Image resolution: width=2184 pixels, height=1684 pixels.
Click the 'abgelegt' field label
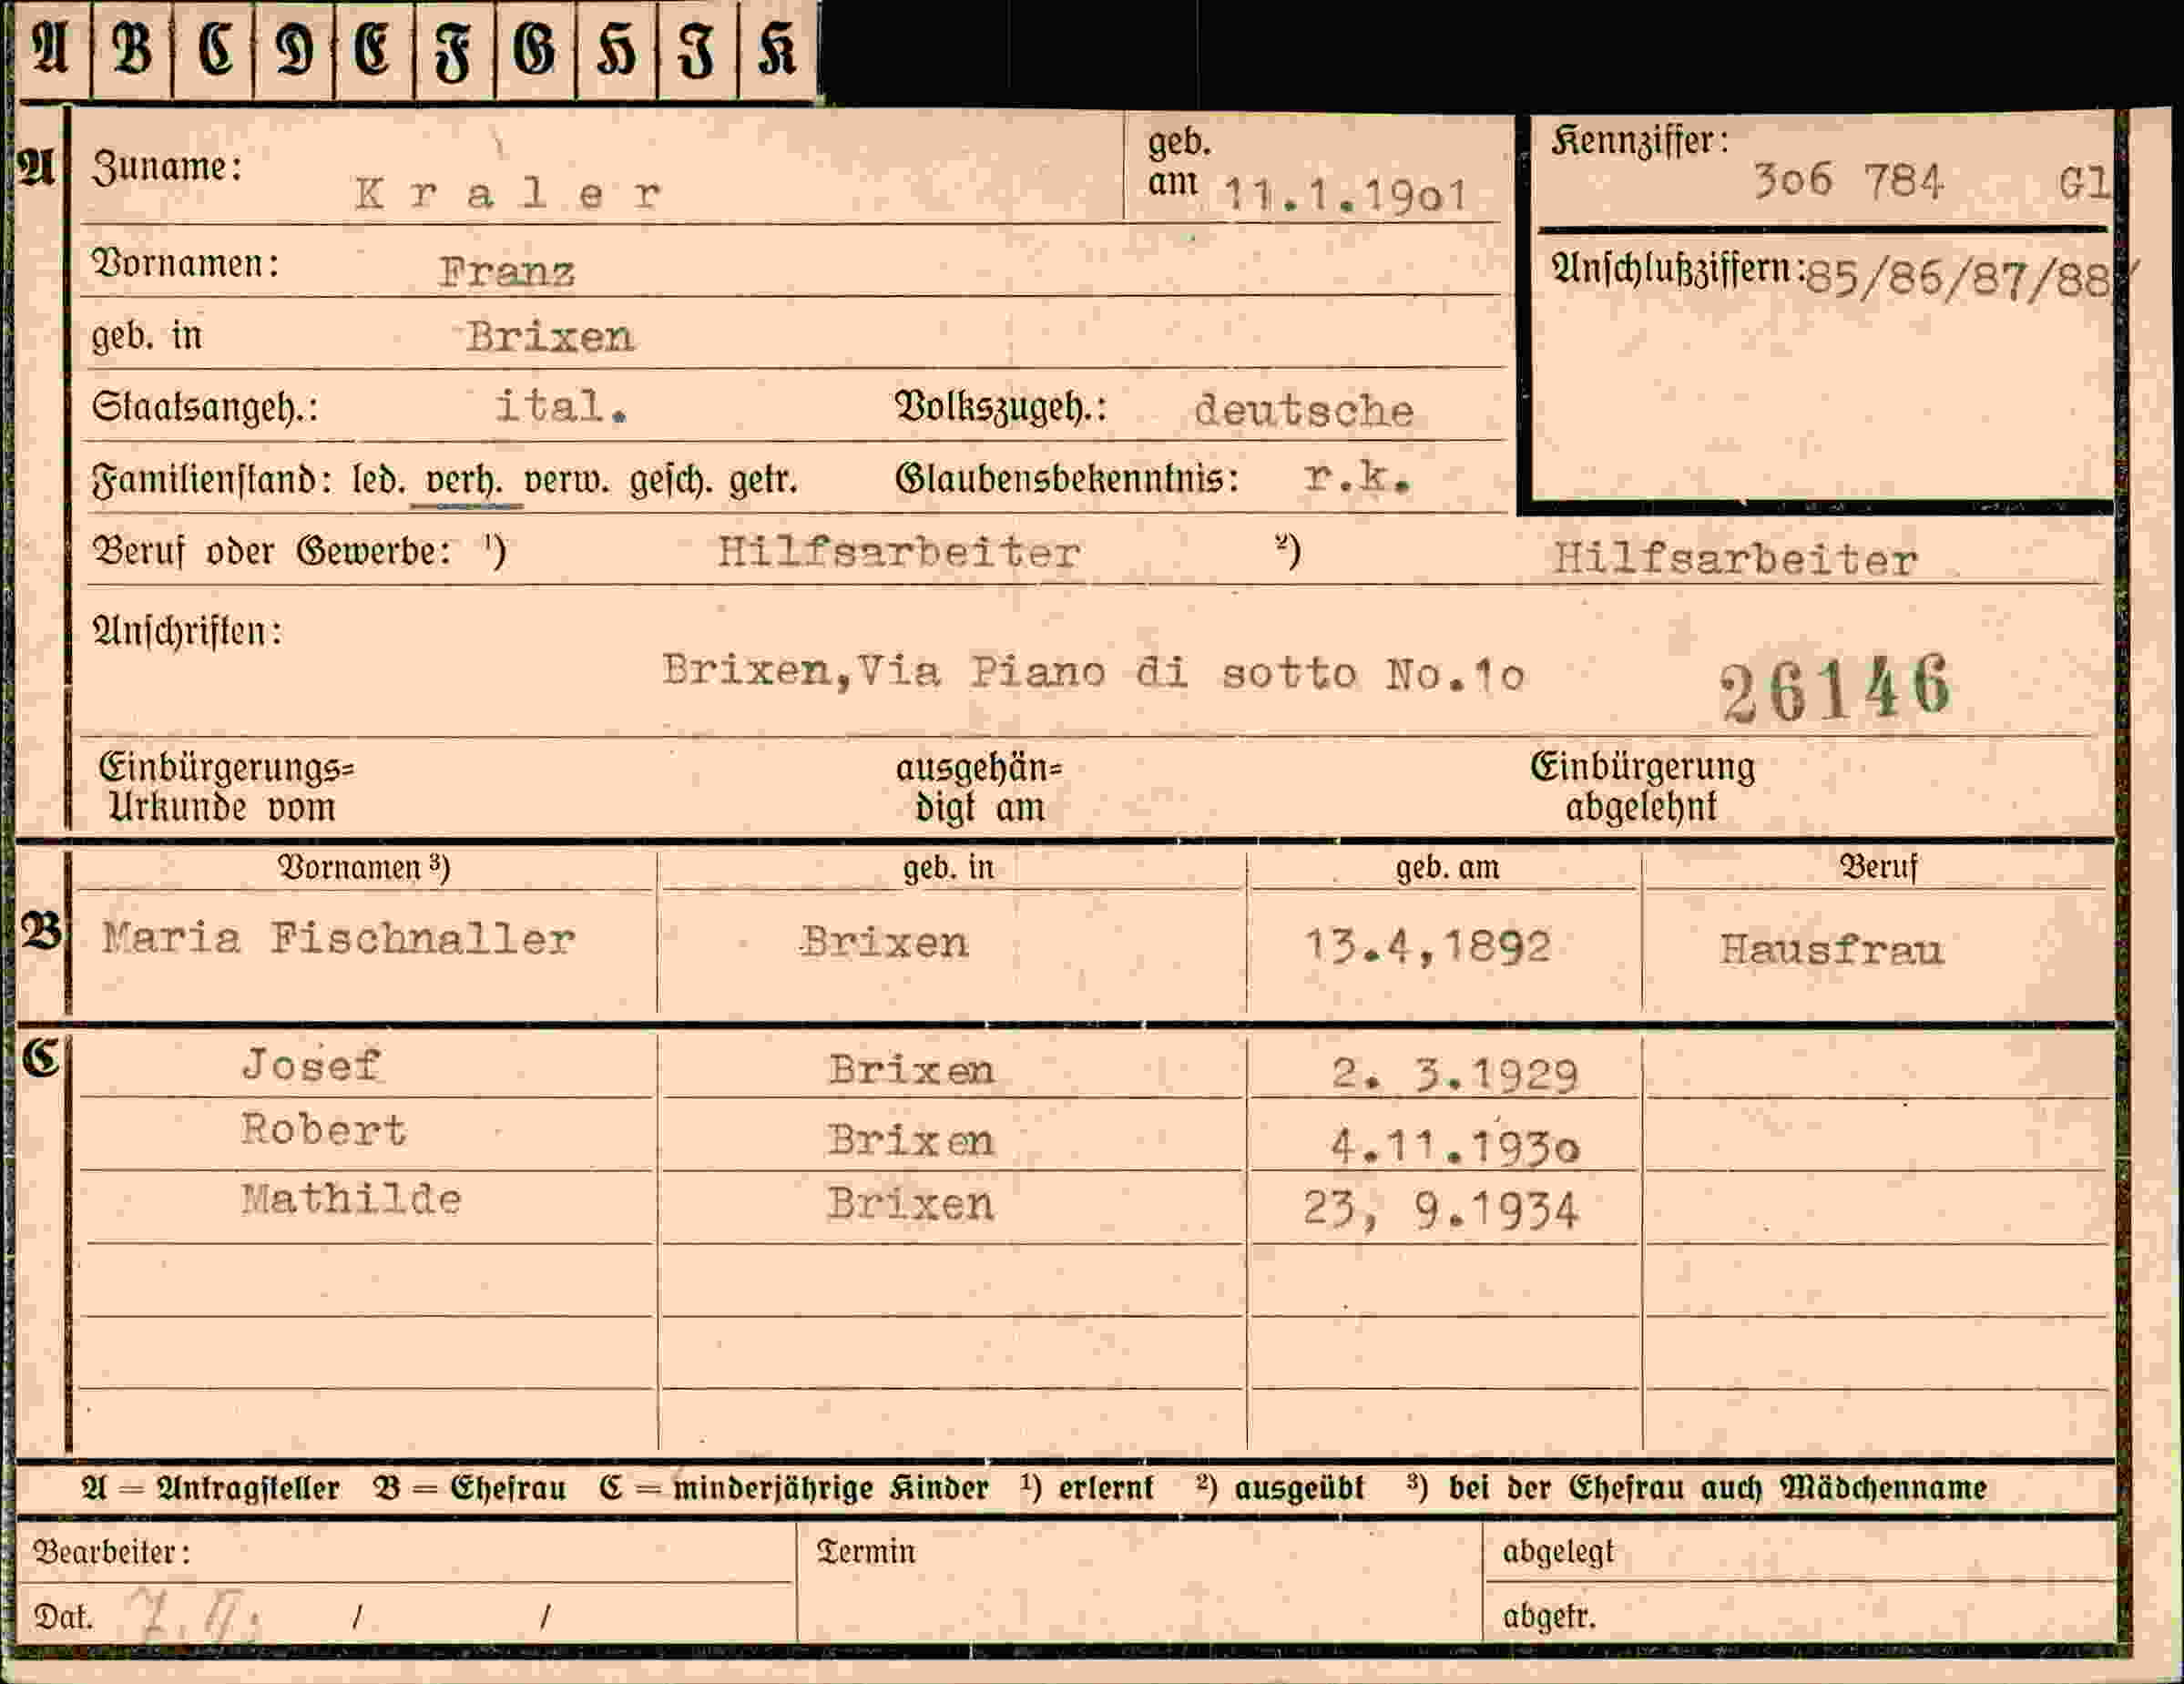(x=1558, y=1552)
